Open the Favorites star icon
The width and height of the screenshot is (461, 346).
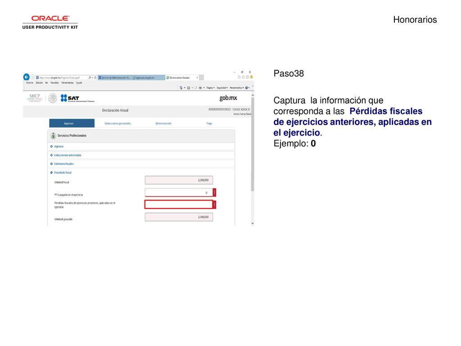click(243, 77)
